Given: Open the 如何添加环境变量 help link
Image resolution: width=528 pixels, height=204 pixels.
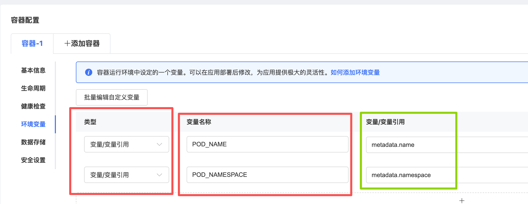Looking at the screenshot, I should coord(355,73).
